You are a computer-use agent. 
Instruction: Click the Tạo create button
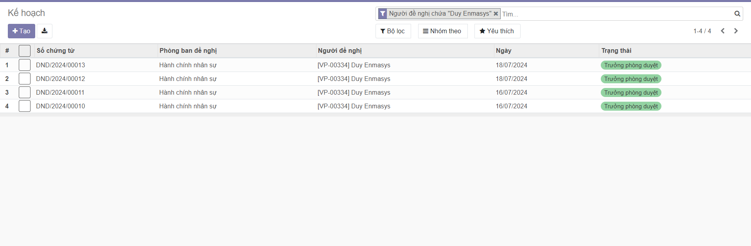(x=22, y=31)
